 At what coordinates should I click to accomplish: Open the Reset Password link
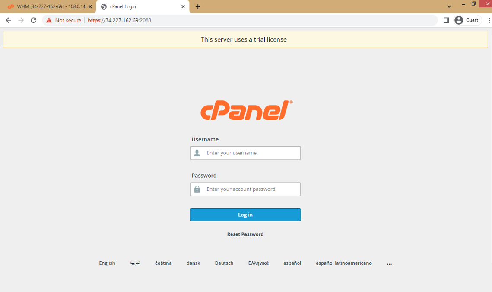pos(245,234)
